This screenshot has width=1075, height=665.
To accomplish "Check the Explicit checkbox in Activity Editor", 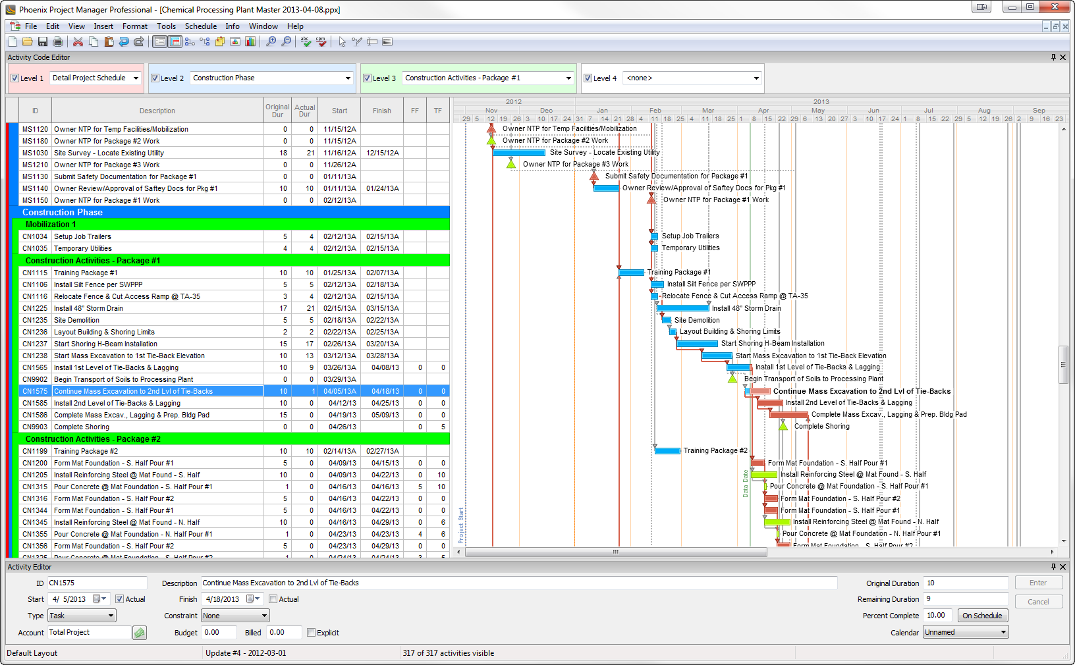I will tap(311, 632).
